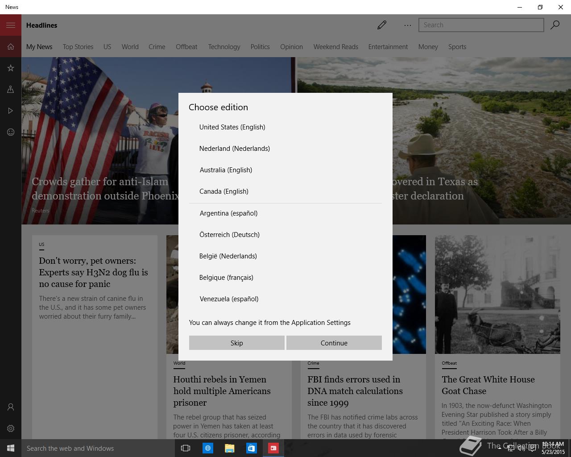Screen dimensions: 571x457
Task: Open File Explorer from taskbar
Action: pyautogui.click(x=229, y=448)
